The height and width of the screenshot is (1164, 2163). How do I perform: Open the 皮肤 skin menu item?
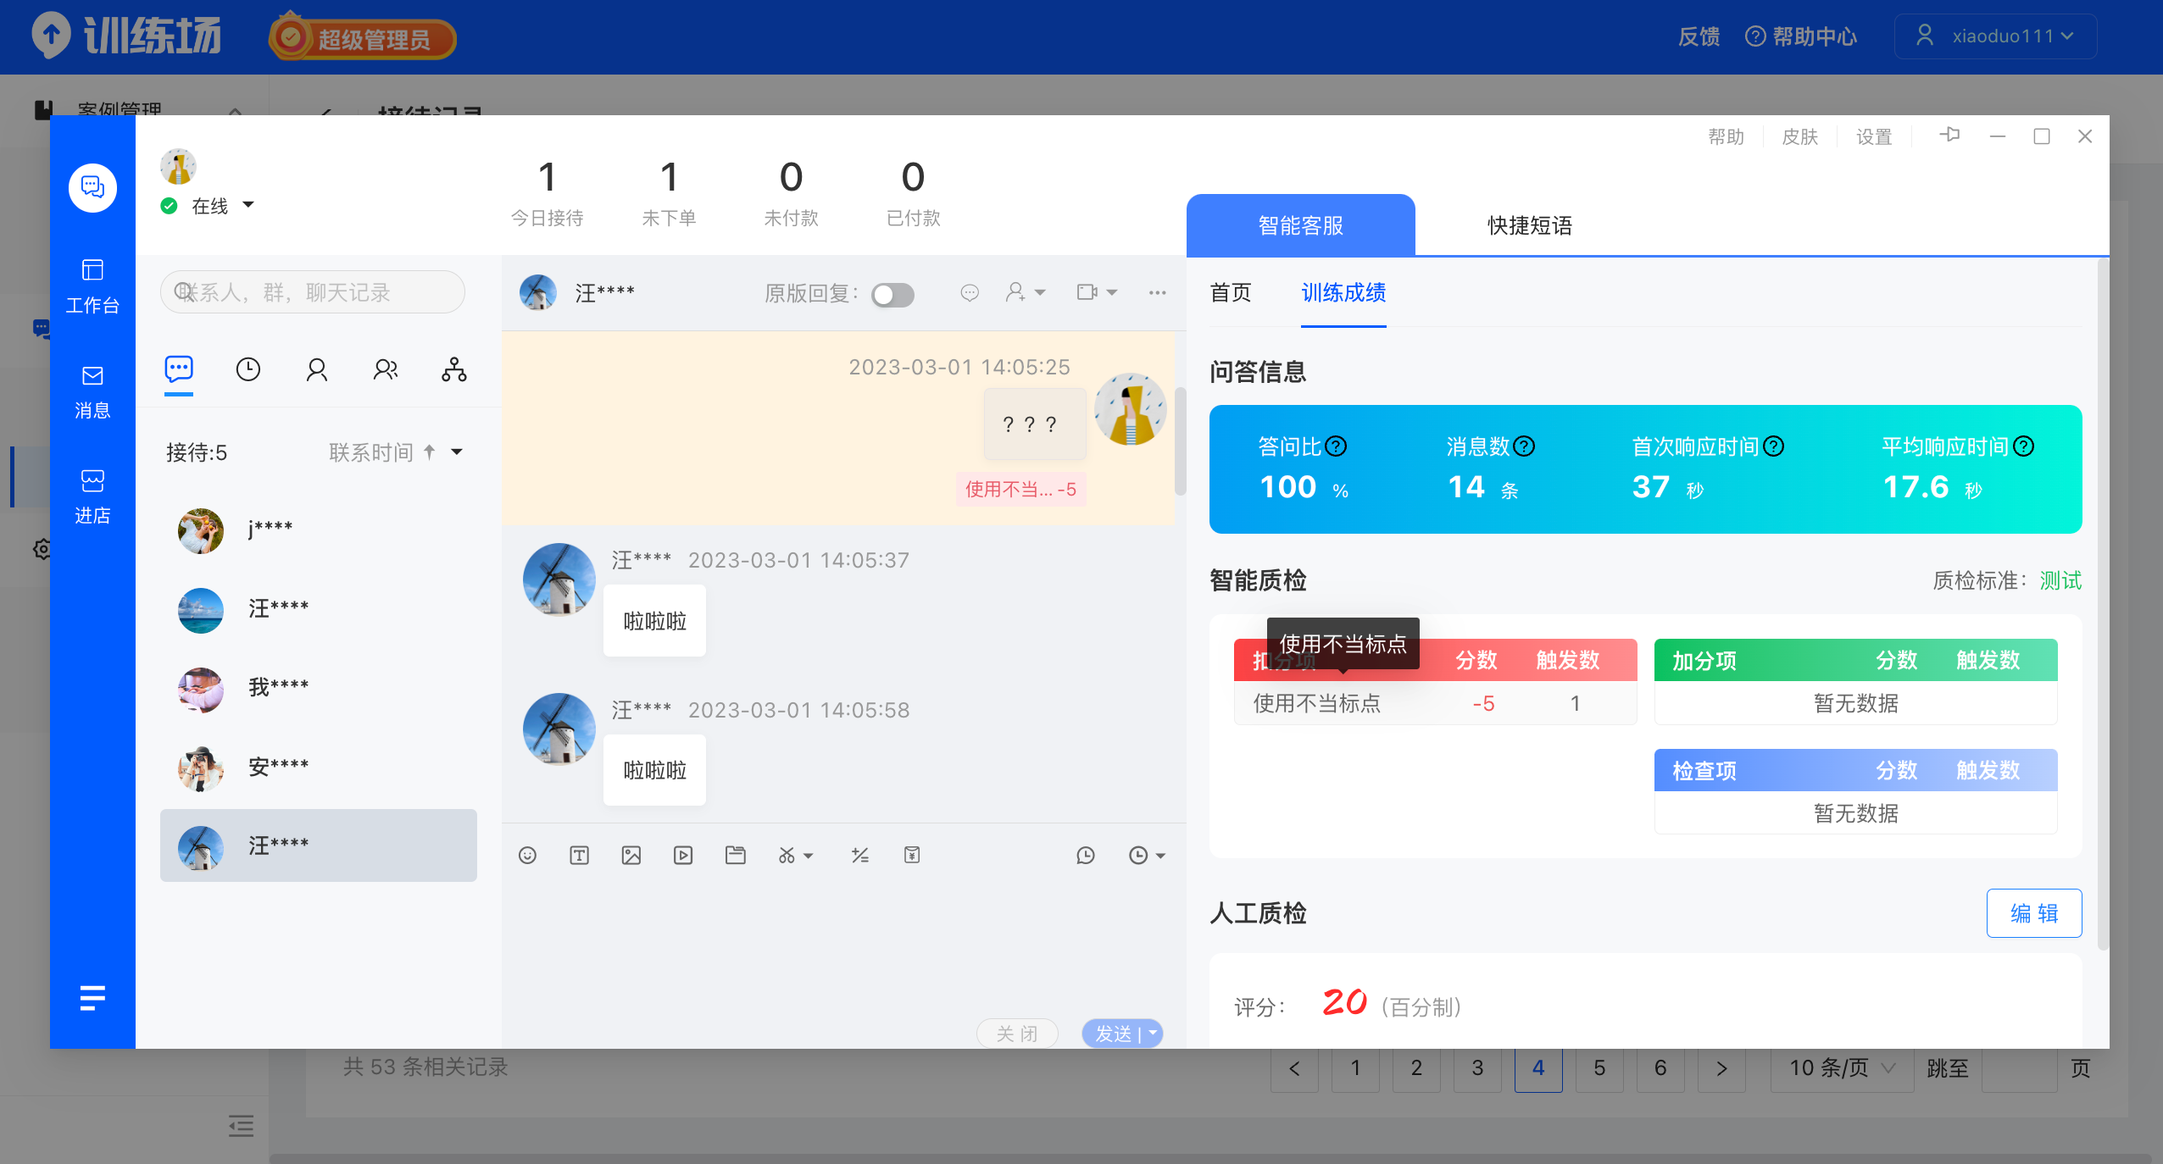[1799, 136]
